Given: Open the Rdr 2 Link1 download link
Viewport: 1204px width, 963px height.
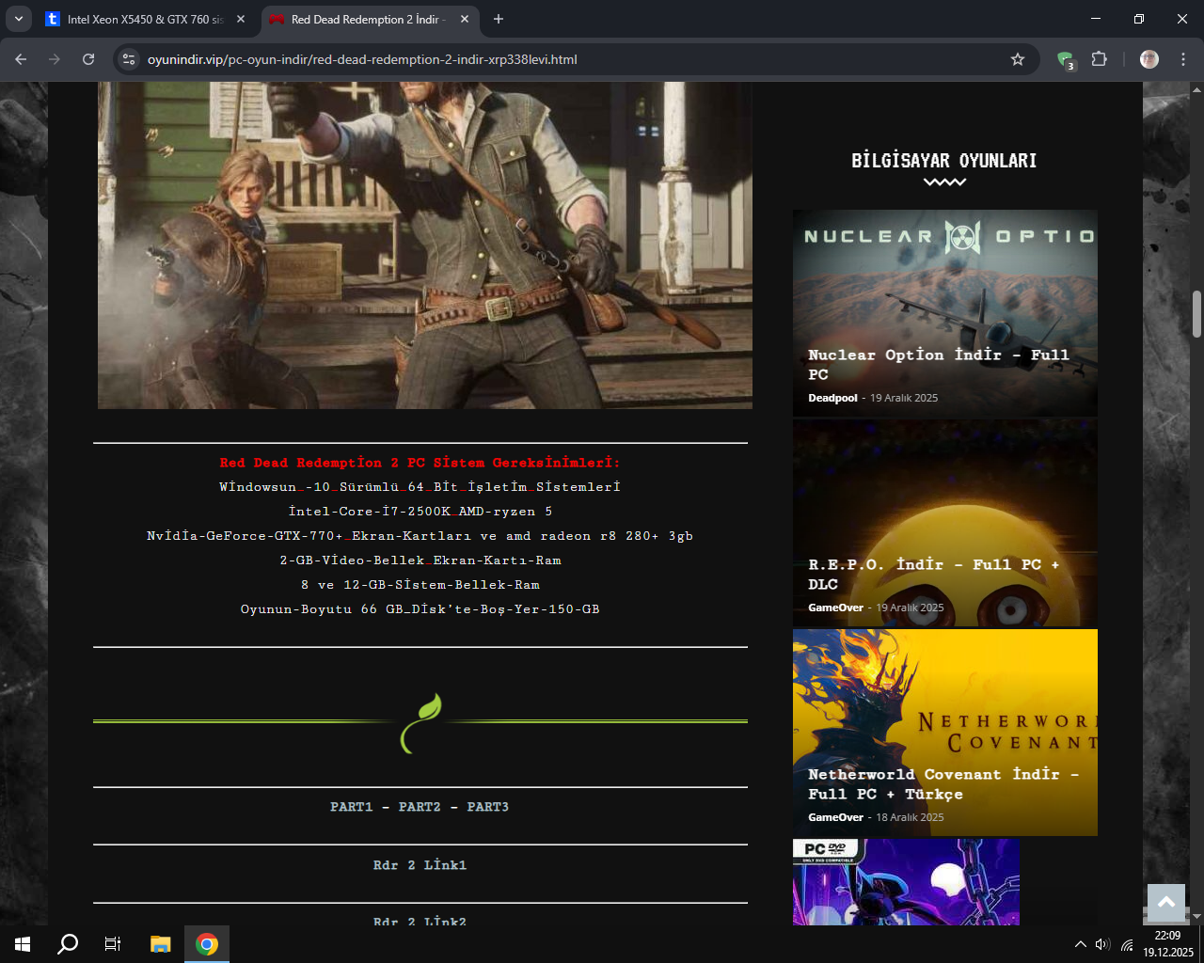Looking at the screenshot, I should [420, 865].
